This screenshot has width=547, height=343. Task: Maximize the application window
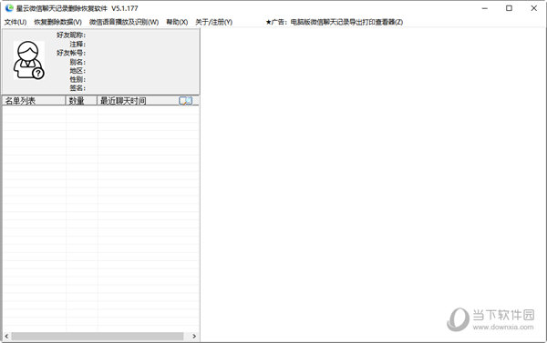509,8
